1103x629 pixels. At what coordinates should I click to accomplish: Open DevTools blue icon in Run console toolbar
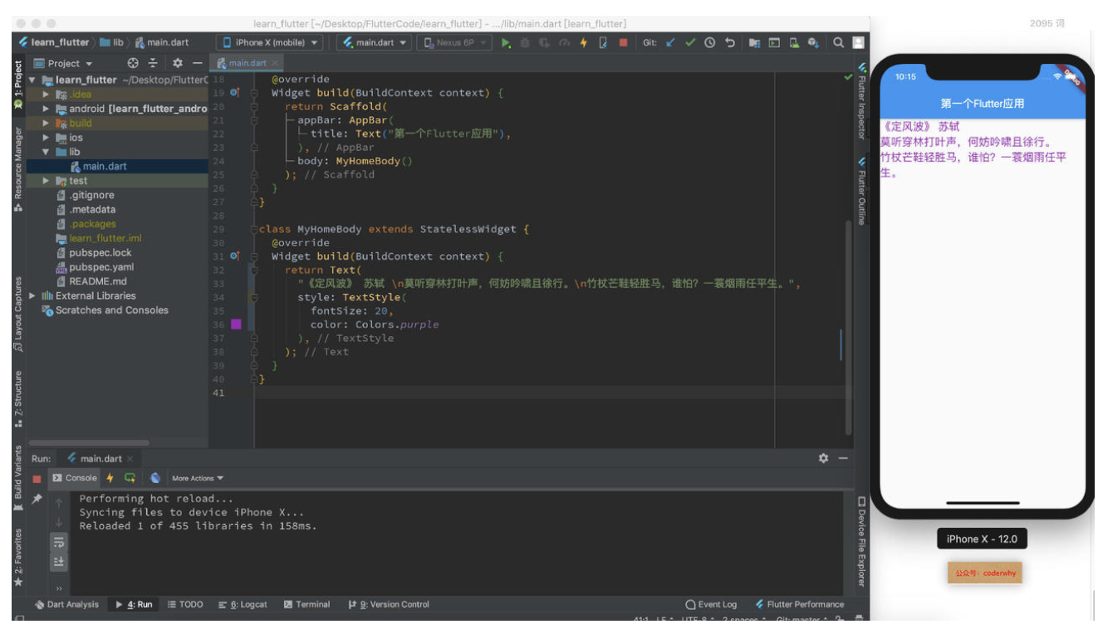click(x=155, y=478)
